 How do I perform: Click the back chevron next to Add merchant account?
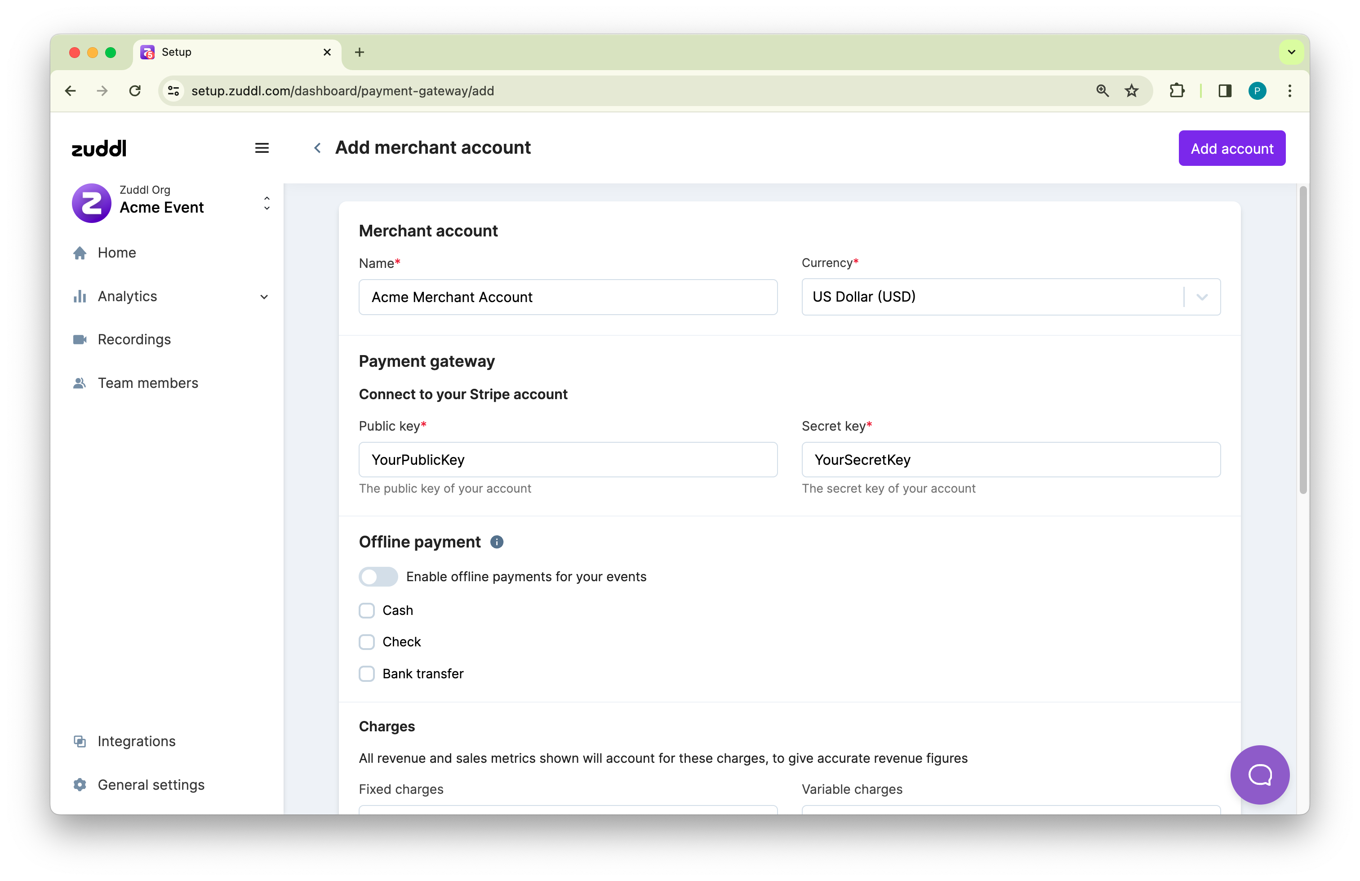(318, 148)
